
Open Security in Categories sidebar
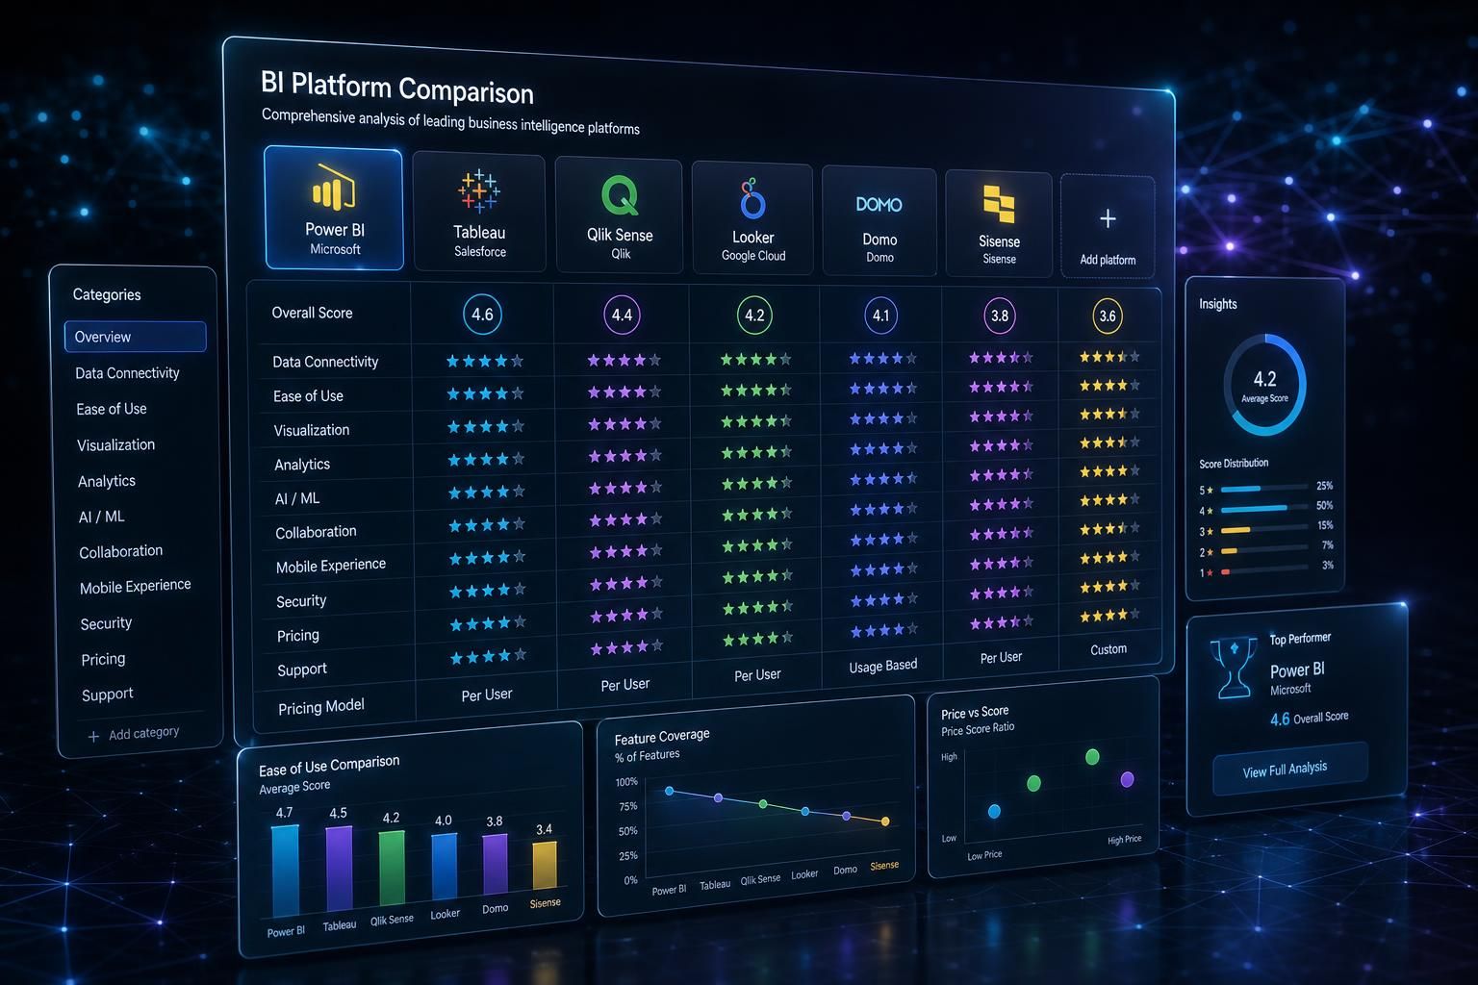pyautogui.click(x=106, y=623)
